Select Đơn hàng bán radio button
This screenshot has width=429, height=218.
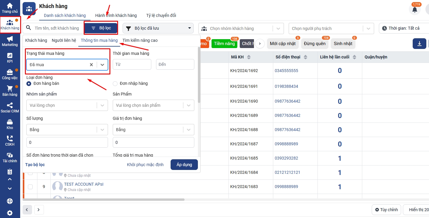(29, 84)
